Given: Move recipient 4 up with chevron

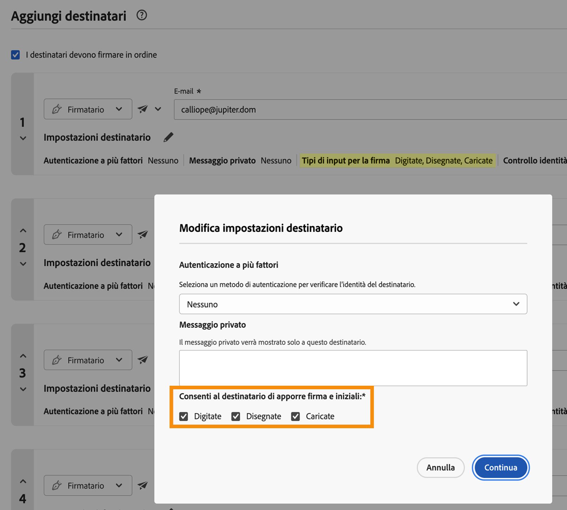Looking at the screenshot, I should (23, 481).
